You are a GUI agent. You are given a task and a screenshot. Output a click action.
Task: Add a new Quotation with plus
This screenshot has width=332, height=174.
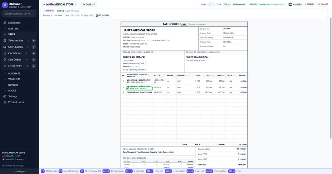(x=34, y=54)
